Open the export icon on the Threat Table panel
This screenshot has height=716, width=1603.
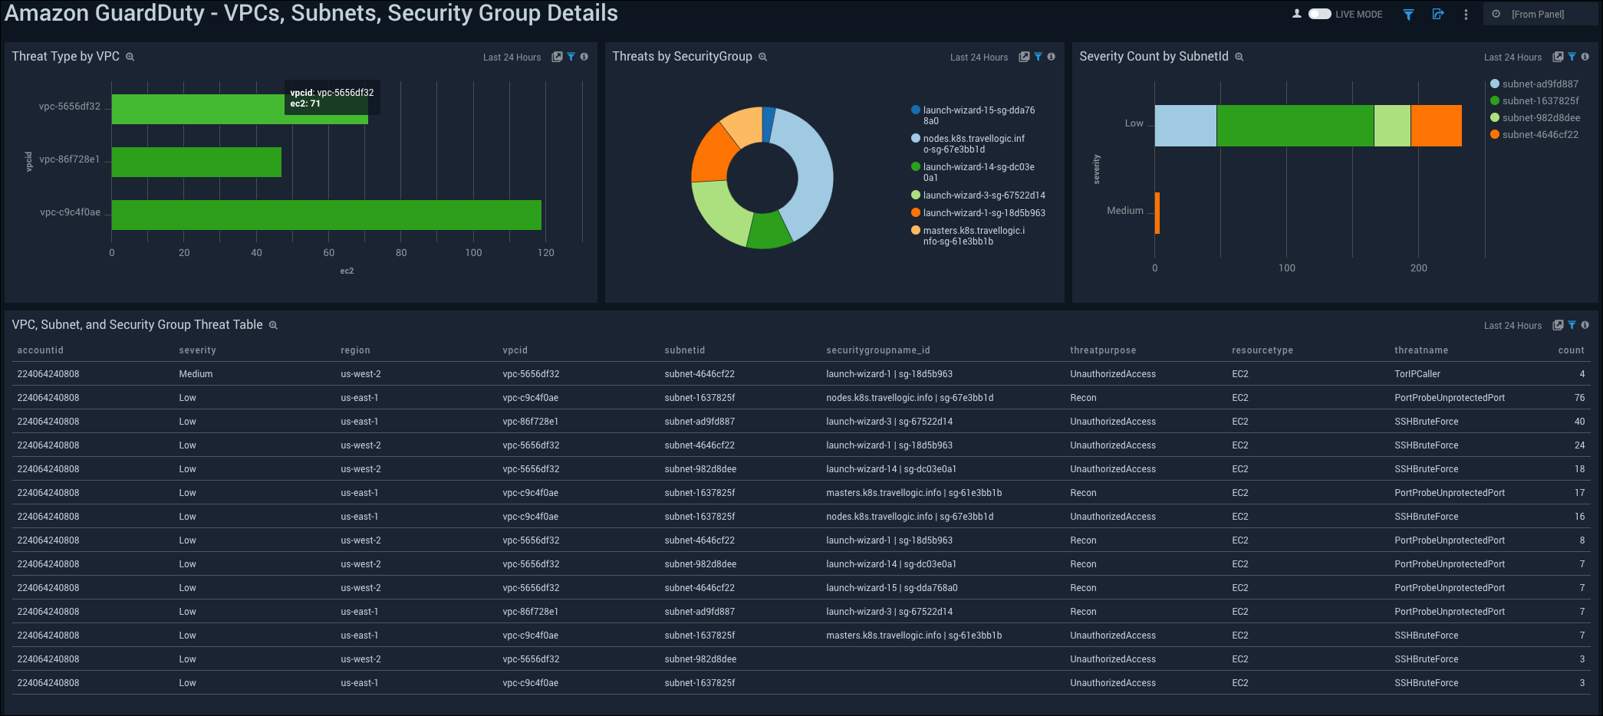tap(1559, 325)
